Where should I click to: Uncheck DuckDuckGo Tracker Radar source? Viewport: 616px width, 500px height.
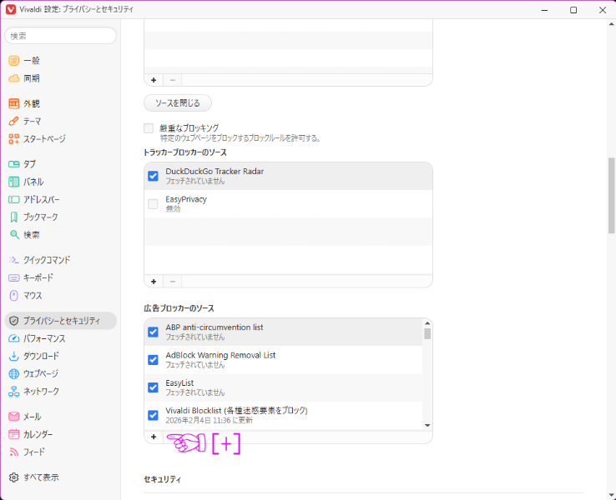tap(153, 176)
